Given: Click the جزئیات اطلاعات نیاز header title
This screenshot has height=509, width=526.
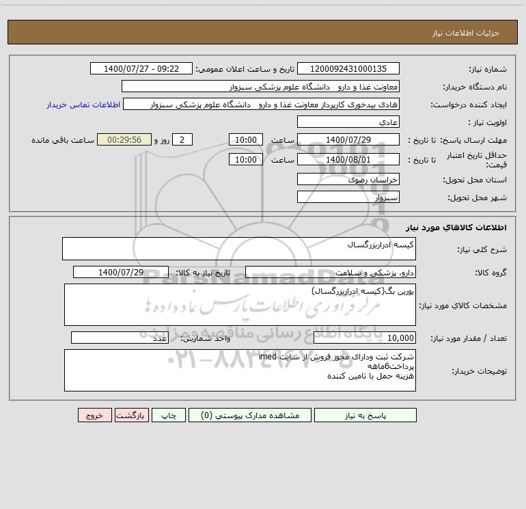Looking at the screenshot, I should [465, 33].
